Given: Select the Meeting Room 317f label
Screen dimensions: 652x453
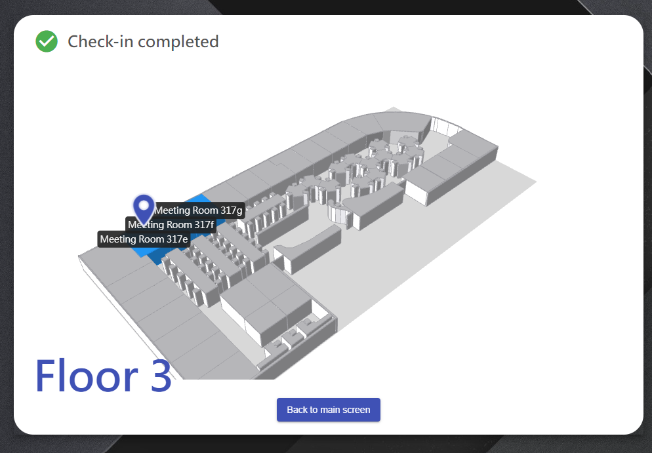Looking at the screenshot, I should pos(171,225).
